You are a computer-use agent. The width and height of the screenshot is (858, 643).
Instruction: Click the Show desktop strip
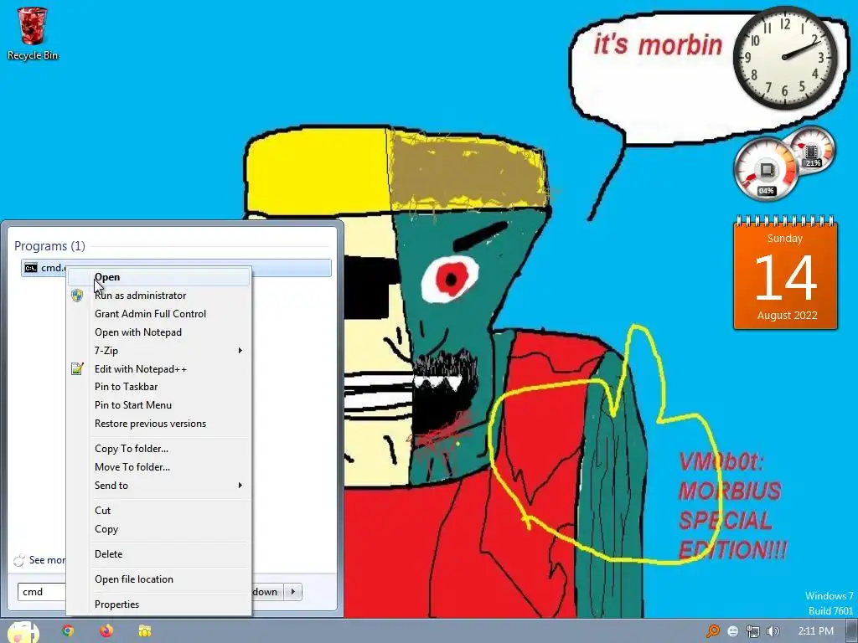(851, 631)
